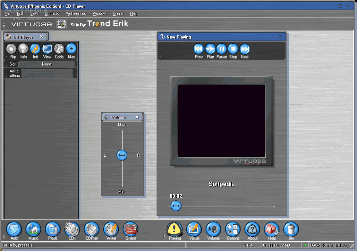Click the Rip icon in CD Player
Image resolution: width=357 pixels, height=251 pixels.
[11, 49]
